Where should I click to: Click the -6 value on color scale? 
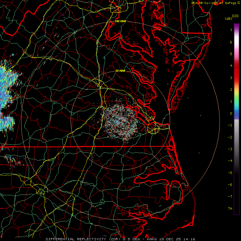230,185
